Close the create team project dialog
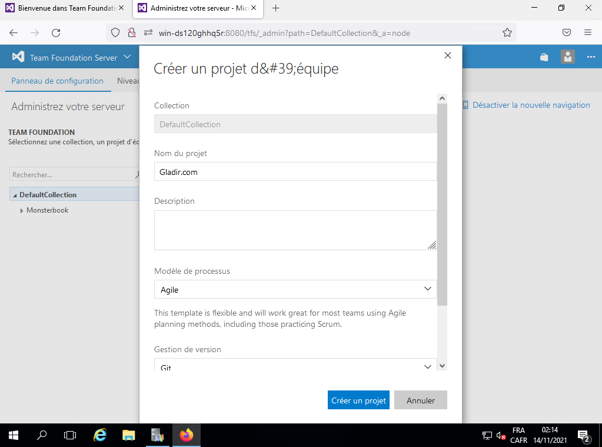This screenshot has width=602, height=447. (x=447, y=55)
